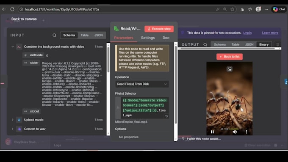The width and height of the screenshot is (288, 162).
Task: Click the address bar URL
Action: (62, 9)
